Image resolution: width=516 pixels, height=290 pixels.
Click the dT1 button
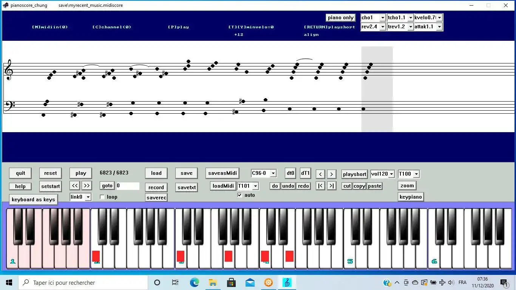pos(305,173)
